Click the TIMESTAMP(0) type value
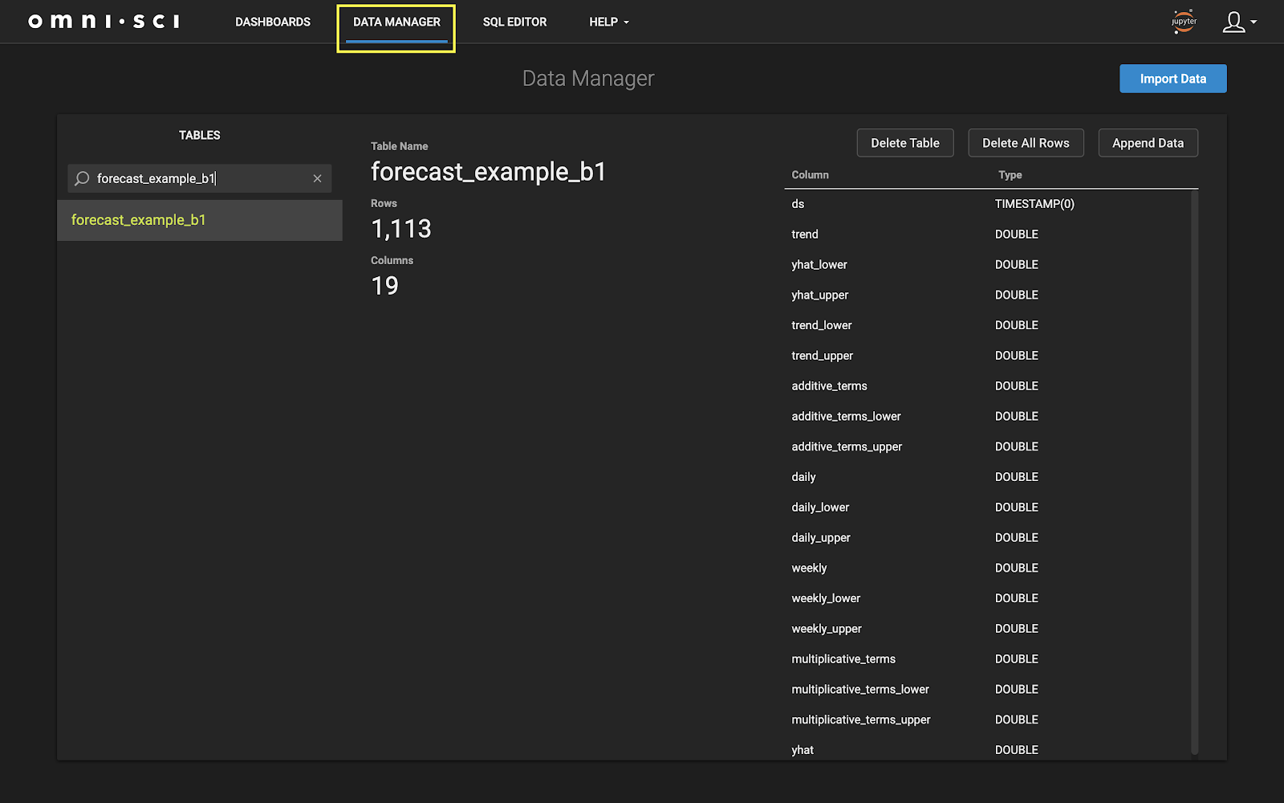1284x803 pixels. coord(1034,204)
